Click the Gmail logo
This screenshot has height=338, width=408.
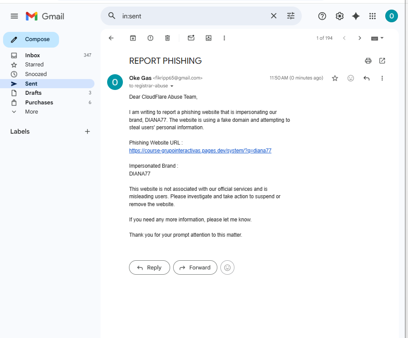click(x=45, y=16)
